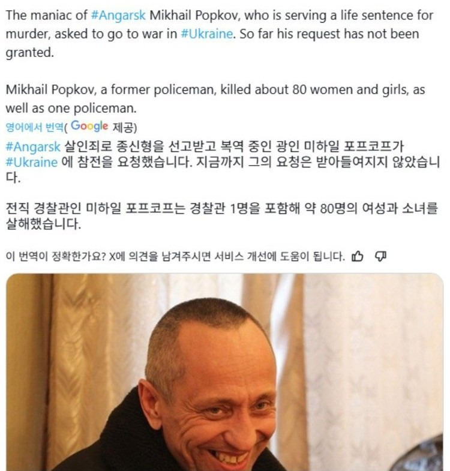Open the #Ukraine hashtag in Korean translation

click(x=32, y=162)
